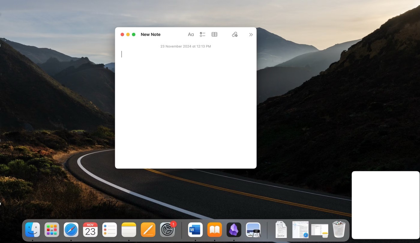
Task: Minimize the note using the yellow button
Action: point(128,34)
